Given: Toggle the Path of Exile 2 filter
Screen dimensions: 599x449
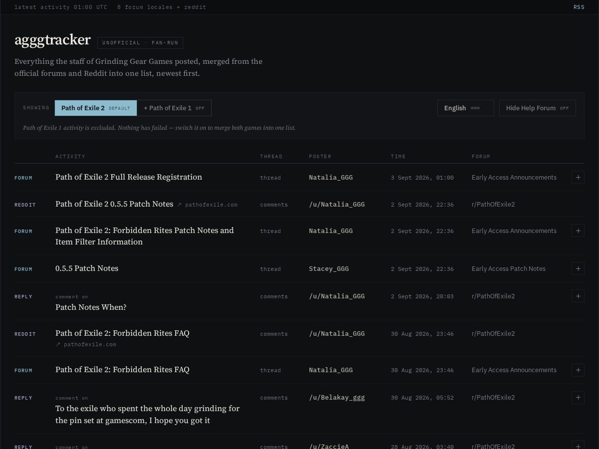Looking at the screenshot, I should [96, 108].
